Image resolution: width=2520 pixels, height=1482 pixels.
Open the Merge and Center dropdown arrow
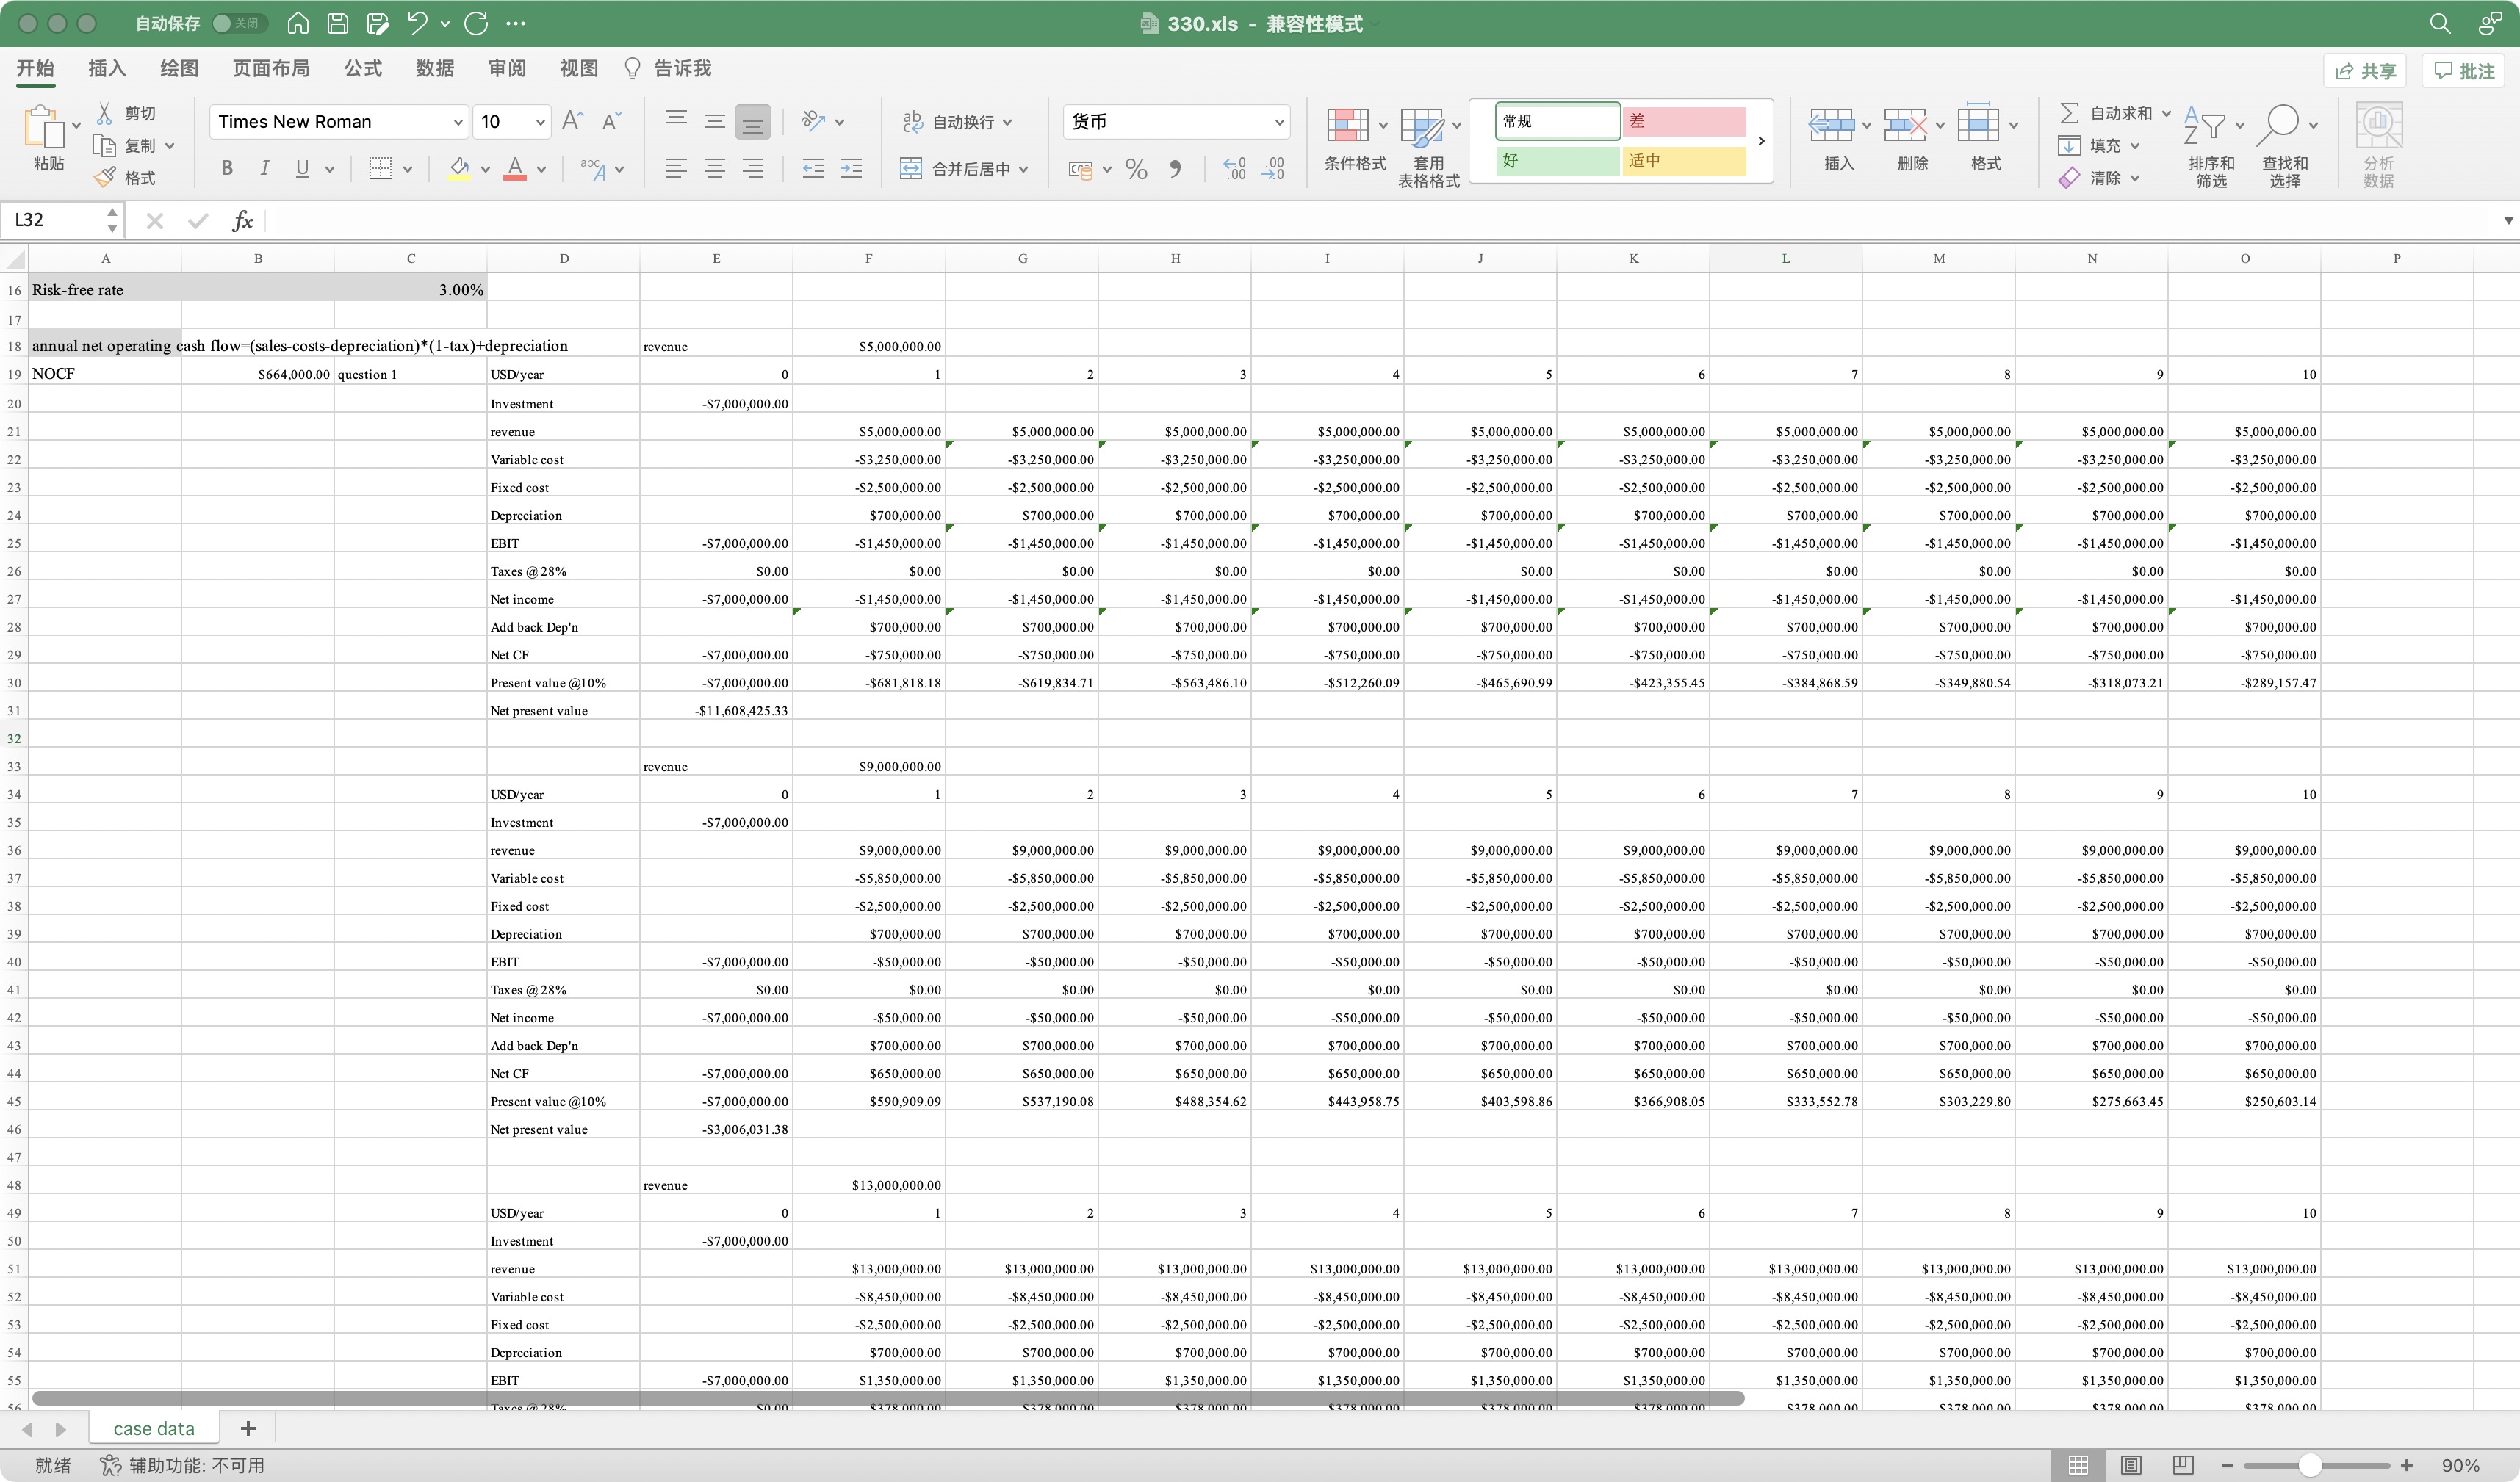point(1024,170)
